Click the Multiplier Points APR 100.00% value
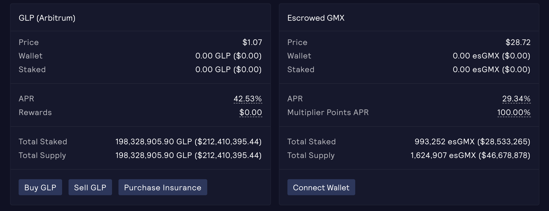This screenshot has width=549, height=211. pyautogui.click(x=514, y=112)
